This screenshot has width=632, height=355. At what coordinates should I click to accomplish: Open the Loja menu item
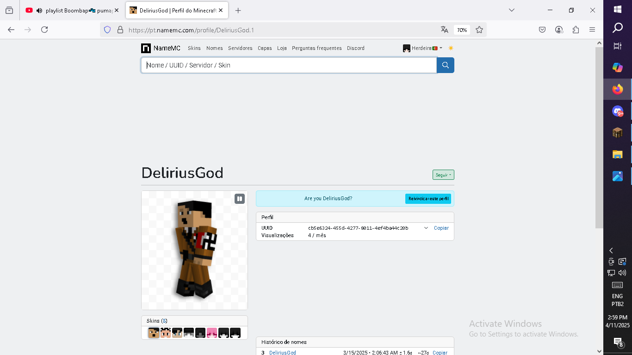[x=282, y=48]
